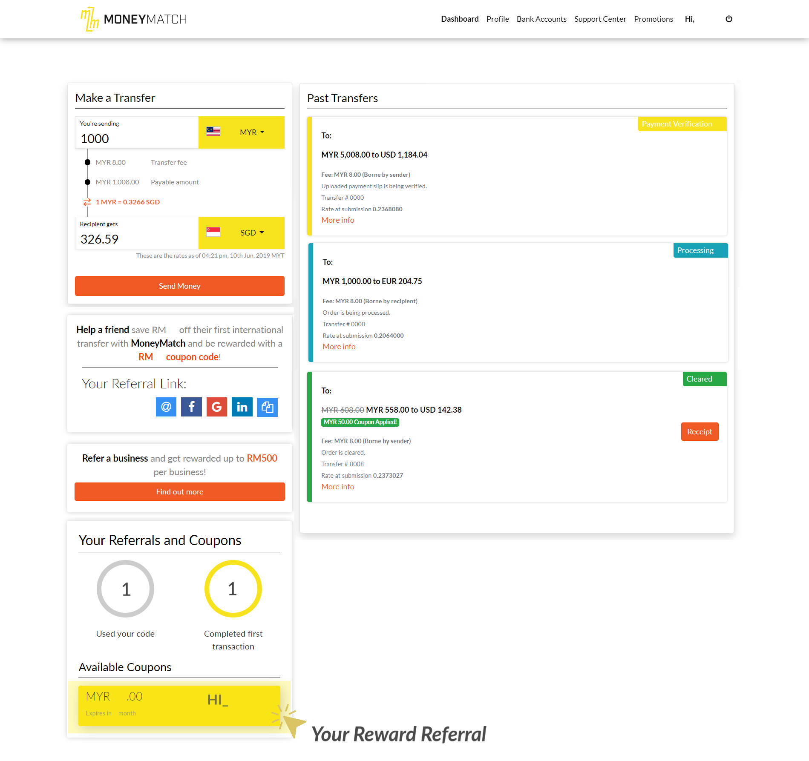View More info for EUR transfer
Image resolution: width=809 pixels, height=761 pixels.
(x=339, y=347)
